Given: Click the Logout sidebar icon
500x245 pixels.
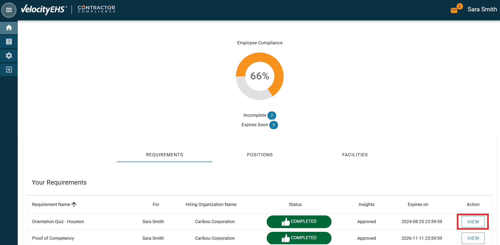Looking at the screenshot, I should 9,70.
